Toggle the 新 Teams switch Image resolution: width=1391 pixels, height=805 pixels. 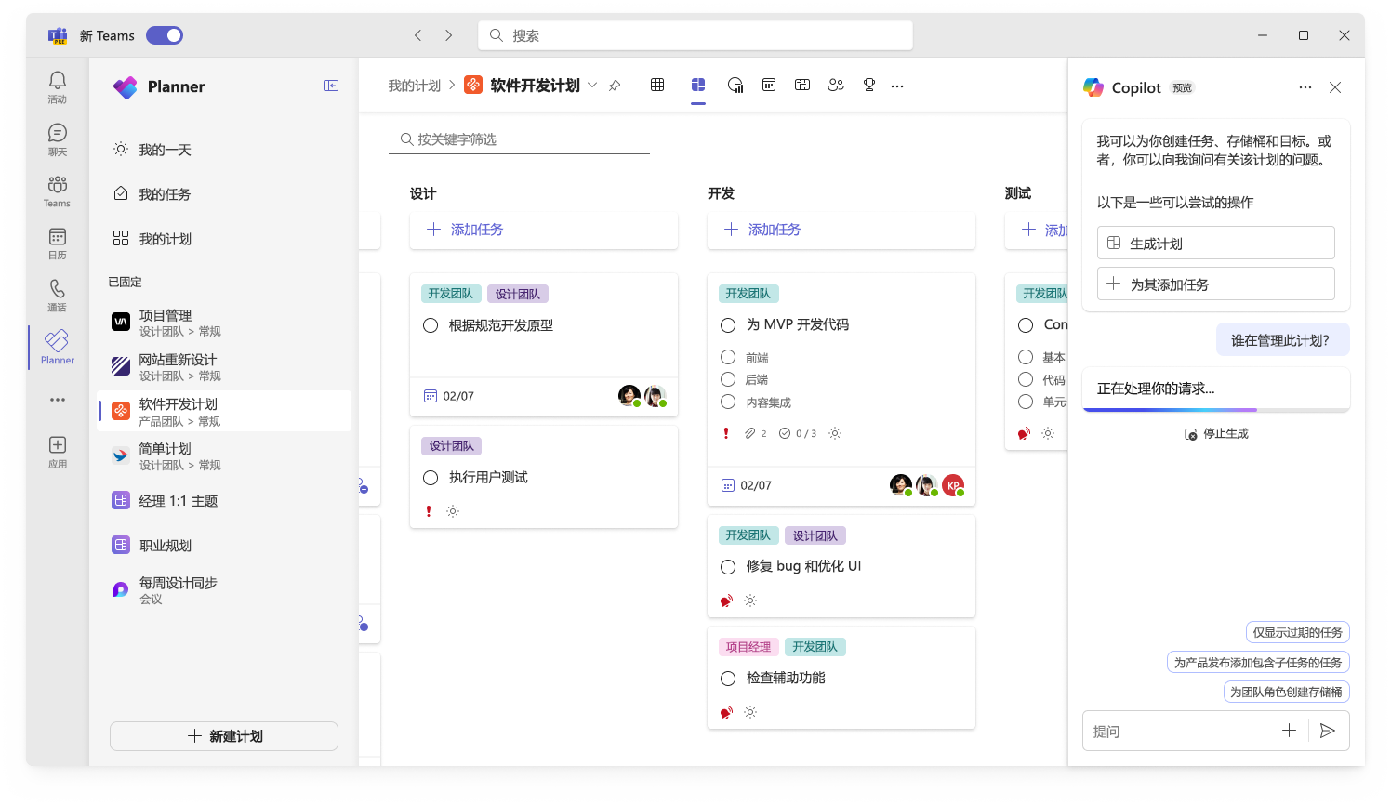[x=165, y=35]
